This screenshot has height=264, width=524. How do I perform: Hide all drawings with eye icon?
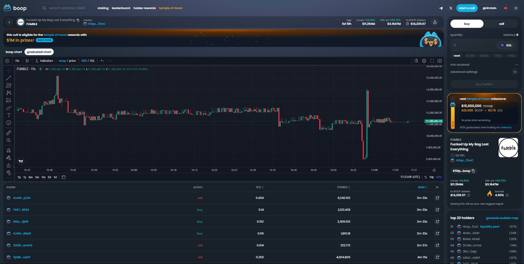[x=9, y=173]
